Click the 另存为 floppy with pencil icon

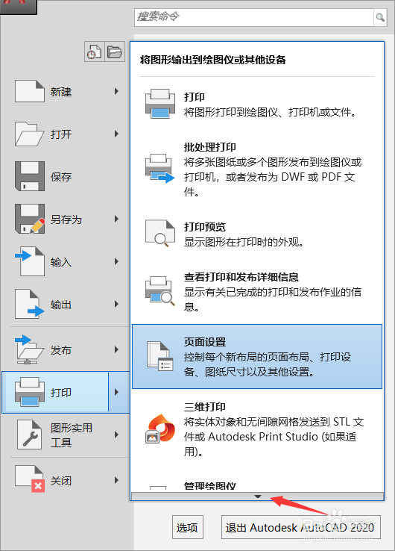[30, 219]
